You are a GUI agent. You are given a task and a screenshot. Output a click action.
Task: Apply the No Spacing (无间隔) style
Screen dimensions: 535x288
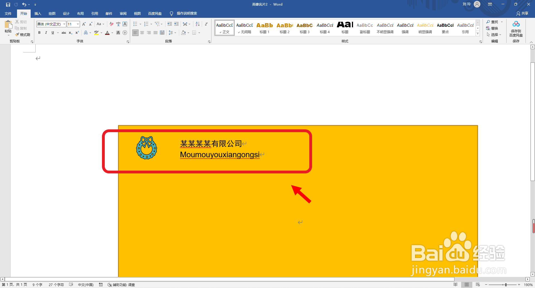coord(244,28)
